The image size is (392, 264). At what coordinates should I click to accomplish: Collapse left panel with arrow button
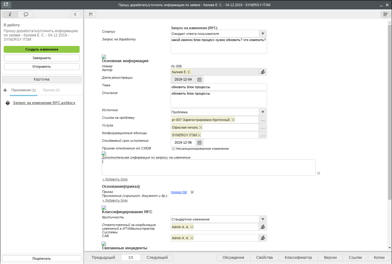(75, 14)
